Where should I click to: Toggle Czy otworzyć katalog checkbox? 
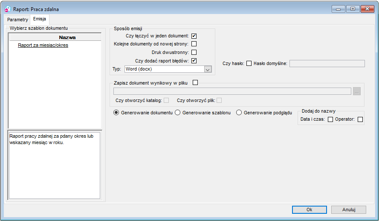pyautogui.click(x=166, y=100)
